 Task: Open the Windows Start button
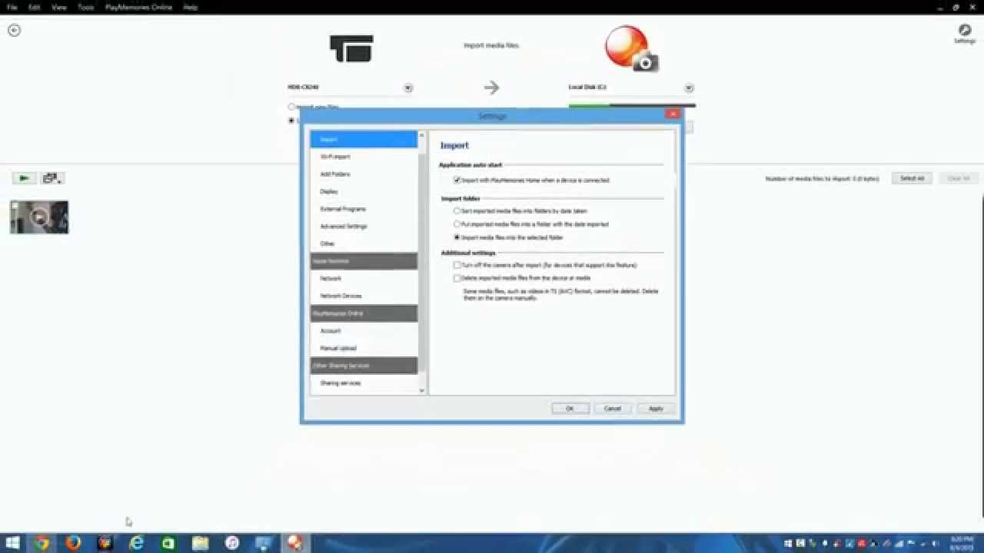click(12, 543)
